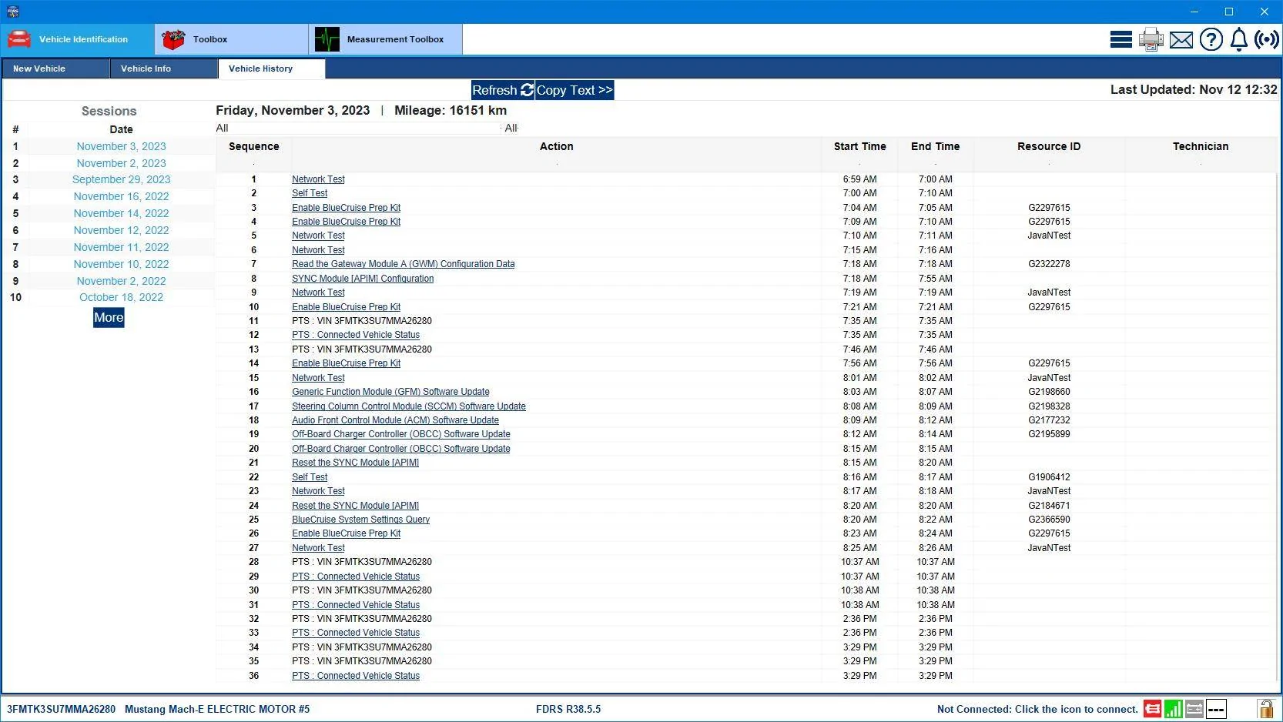
Task: Click the Resource ID column header
Action: click(1049, 146)
